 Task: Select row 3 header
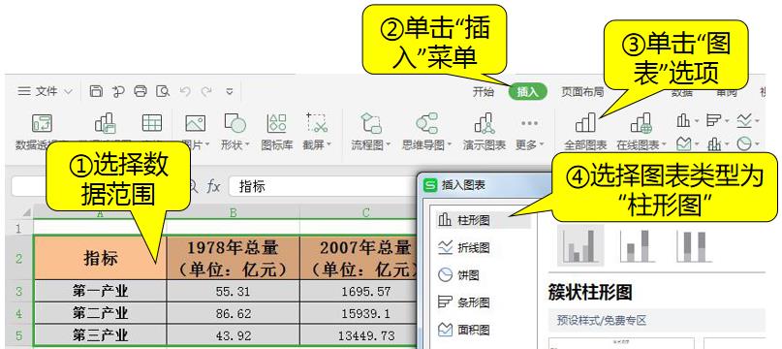19,291
